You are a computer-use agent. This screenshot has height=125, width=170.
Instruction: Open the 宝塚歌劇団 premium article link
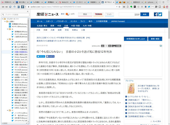141,116
